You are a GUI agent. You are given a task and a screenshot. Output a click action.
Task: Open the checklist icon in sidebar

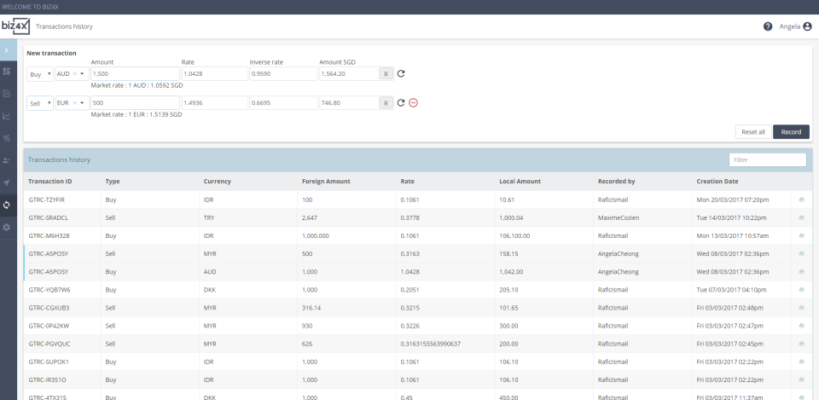click(x=7, y=94)
